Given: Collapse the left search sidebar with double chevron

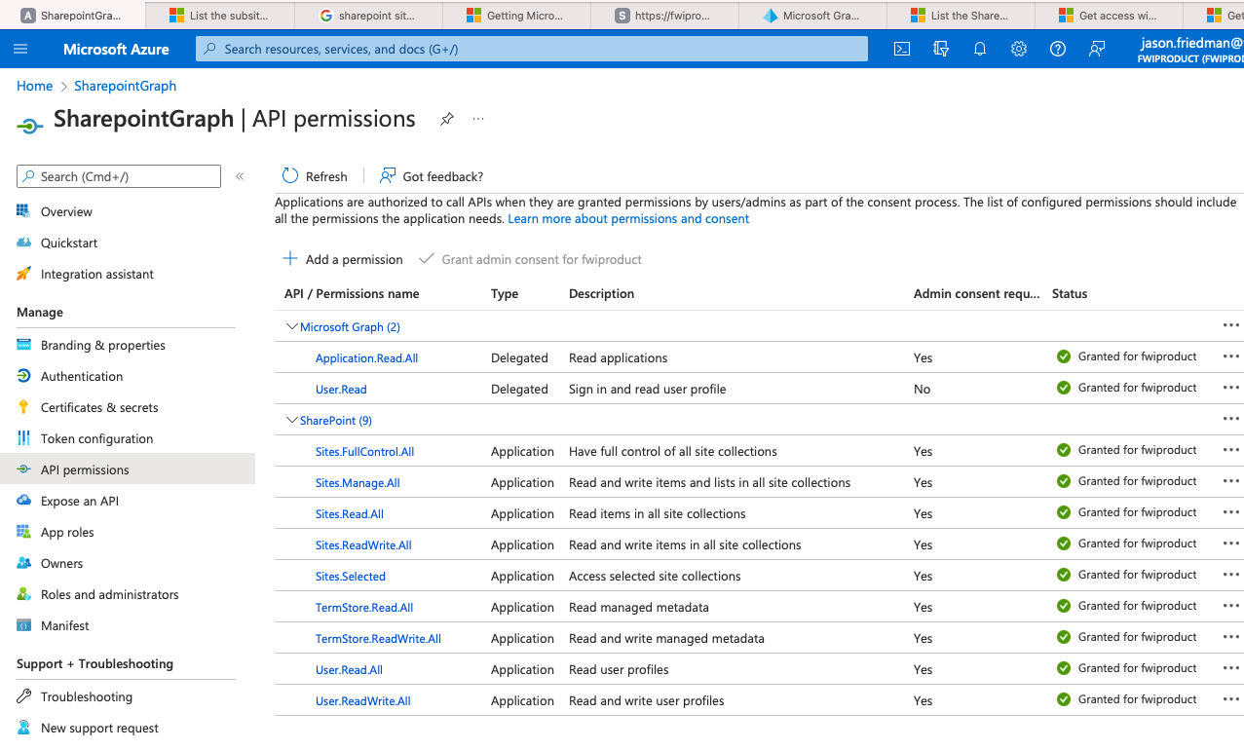Looking at the screenshot, I should click(x=240, y=176).
